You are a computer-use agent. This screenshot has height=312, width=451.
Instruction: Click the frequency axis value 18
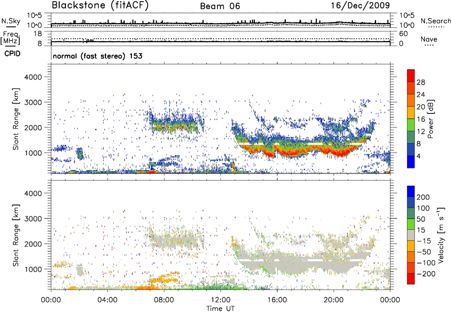coord(38,34)
